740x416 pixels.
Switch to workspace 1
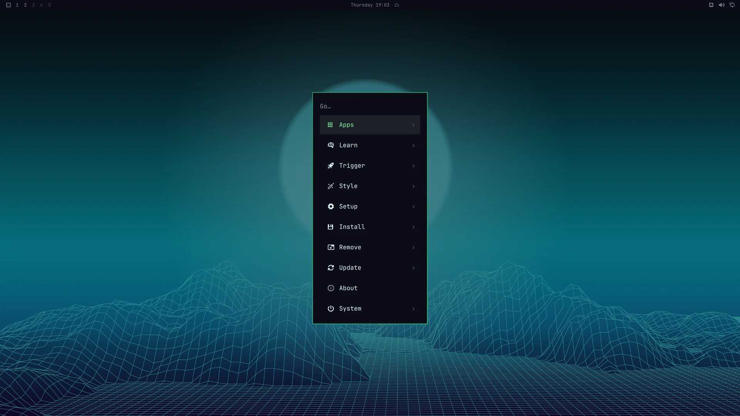click(x=17, y=5)
